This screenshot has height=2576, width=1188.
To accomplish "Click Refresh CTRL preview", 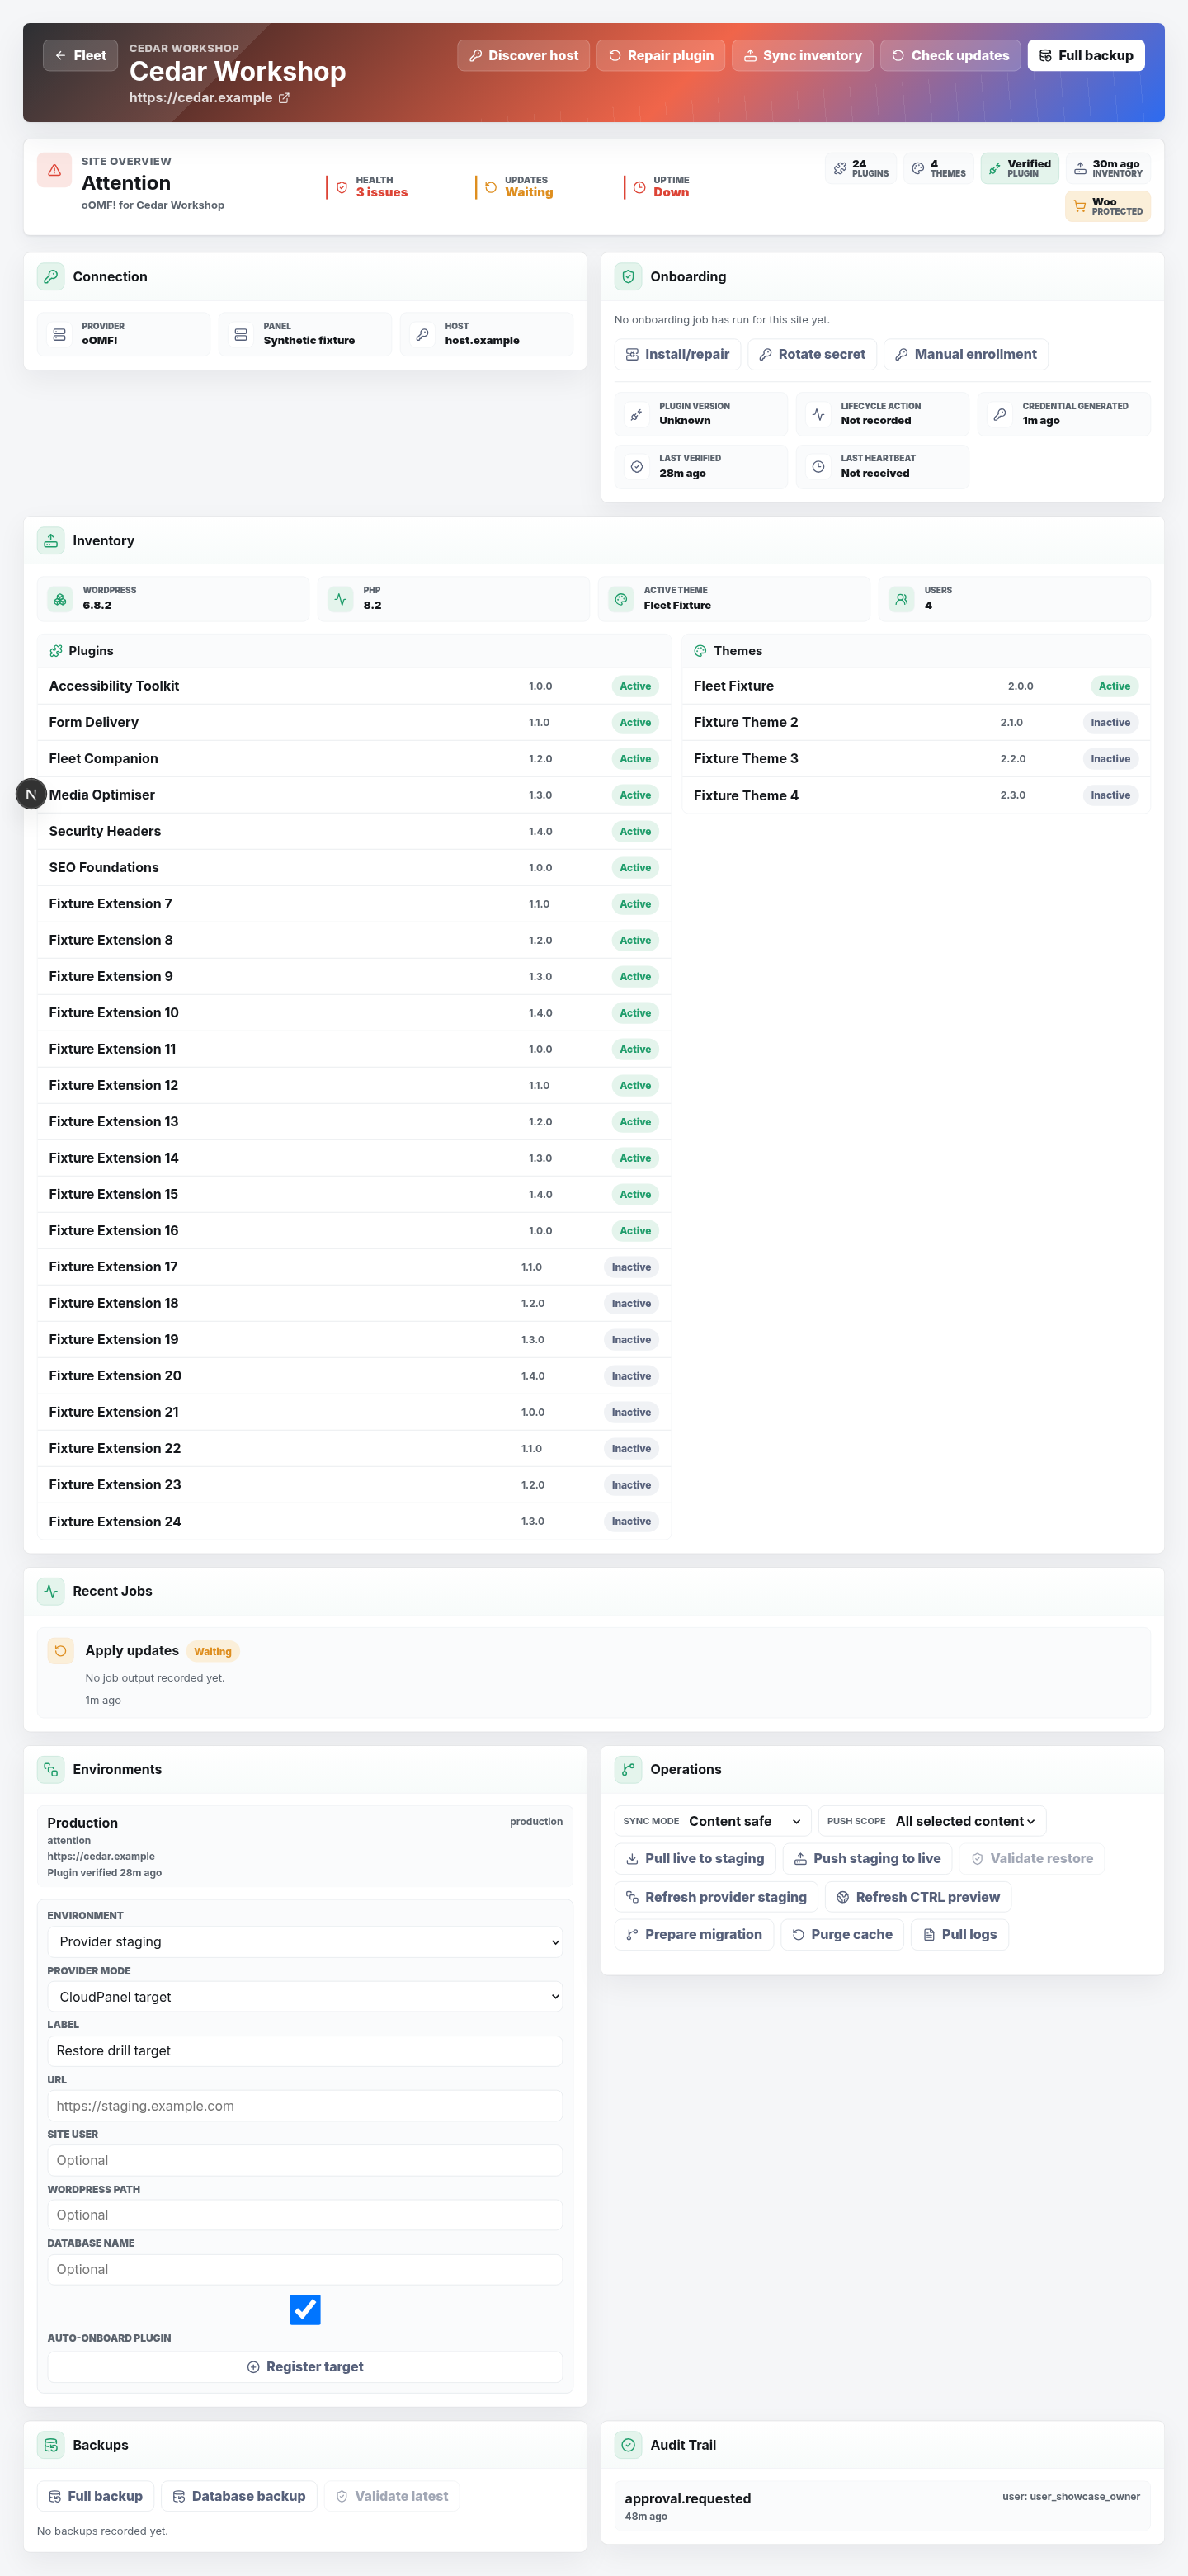I will click(918, 1897).
